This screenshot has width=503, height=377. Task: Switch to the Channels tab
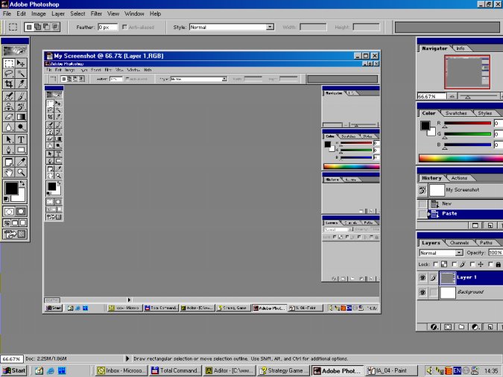click(x=459, y=243)
